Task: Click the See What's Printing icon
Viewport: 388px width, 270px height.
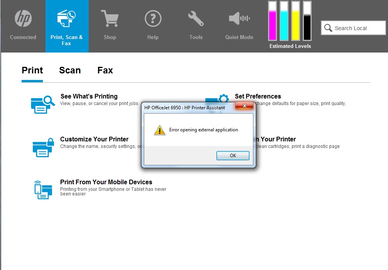Action: point(42,104)
